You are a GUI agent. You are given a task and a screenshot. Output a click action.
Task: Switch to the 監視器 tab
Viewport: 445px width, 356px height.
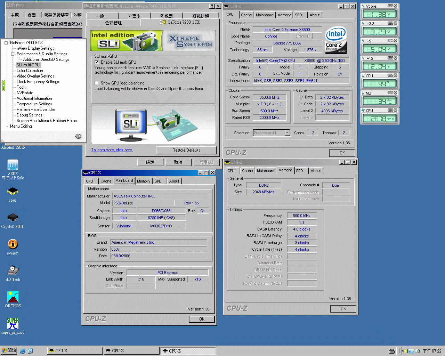click(167, 16)
